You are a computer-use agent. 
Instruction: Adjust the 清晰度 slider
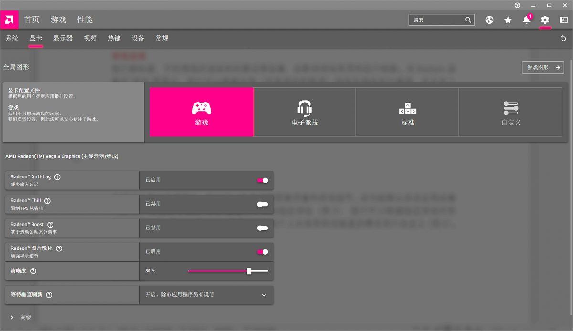tap(228, 271)
